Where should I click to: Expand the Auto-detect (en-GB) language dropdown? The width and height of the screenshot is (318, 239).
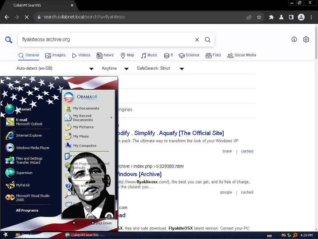tap(55, 68)
